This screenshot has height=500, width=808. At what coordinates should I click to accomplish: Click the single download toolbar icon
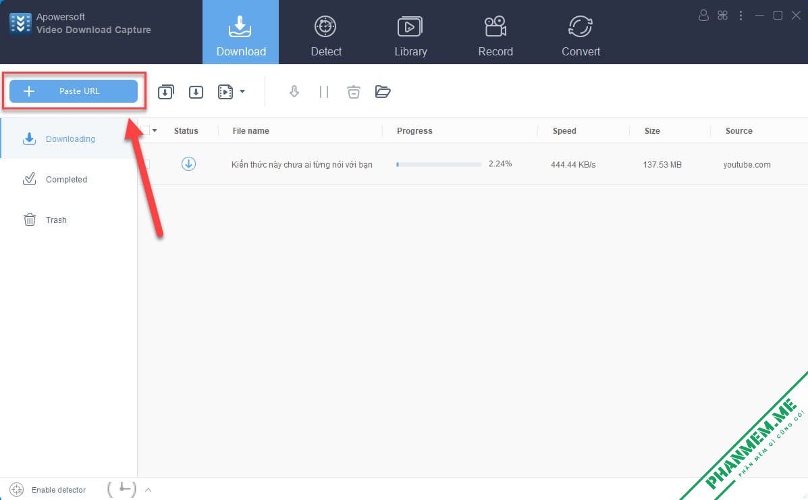[x=196, y=92]
